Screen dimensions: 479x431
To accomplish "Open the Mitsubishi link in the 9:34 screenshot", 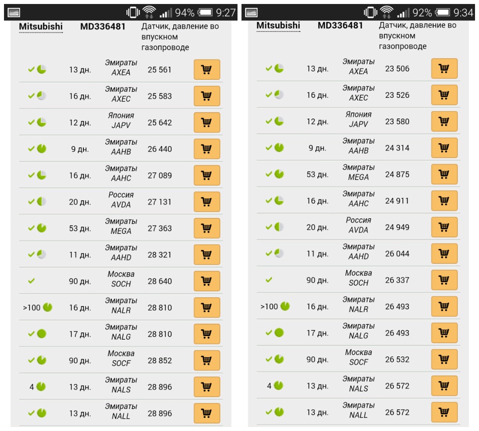I will [x=278, y=25].
